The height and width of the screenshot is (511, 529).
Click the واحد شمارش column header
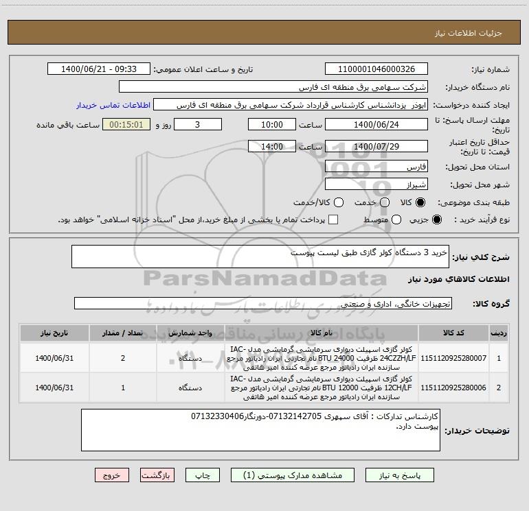click(x=190, y=333)
